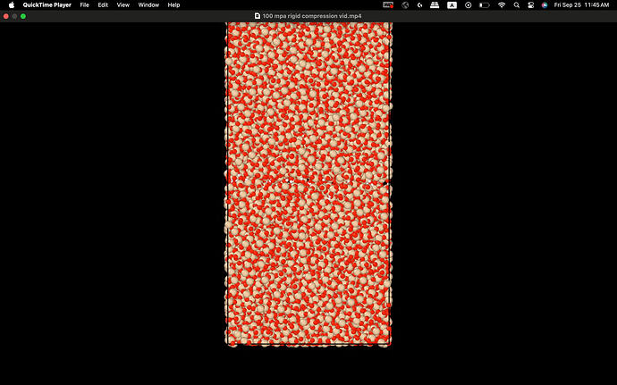This screenshot has width=617, height=385.
Task: Open the File menu
Action: click(x=84, y=5)
